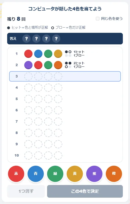Image resolution: width=130 pixels, height=204 pixels.
Task: Click the hit/blow result for row 2
Action: pyautogui.click(x=75, y=65)
